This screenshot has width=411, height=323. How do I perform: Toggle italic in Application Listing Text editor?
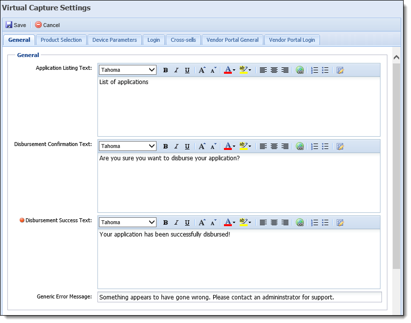[x=176, y=70]
